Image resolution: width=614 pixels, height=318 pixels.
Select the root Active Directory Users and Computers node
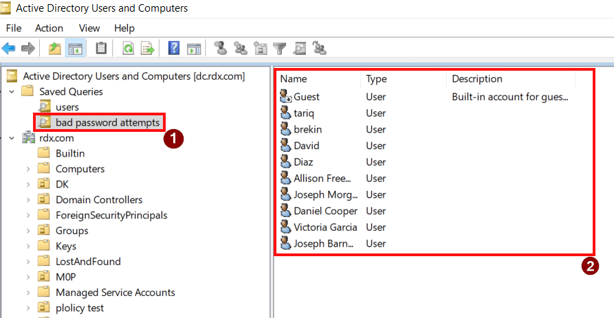[x=133, y=76]
